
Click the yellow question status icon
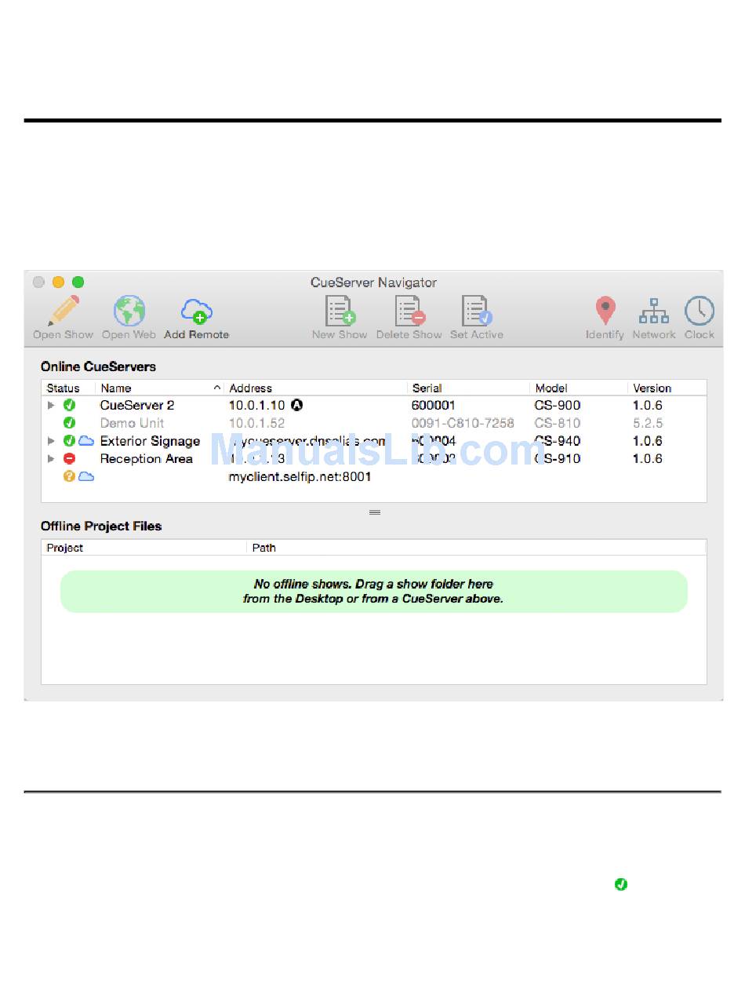click(x=69, y=476)
